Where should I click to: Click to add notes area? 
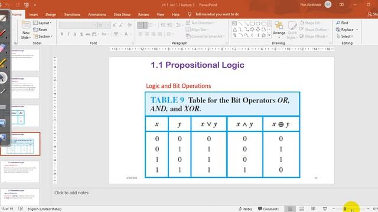click(71, 193)
